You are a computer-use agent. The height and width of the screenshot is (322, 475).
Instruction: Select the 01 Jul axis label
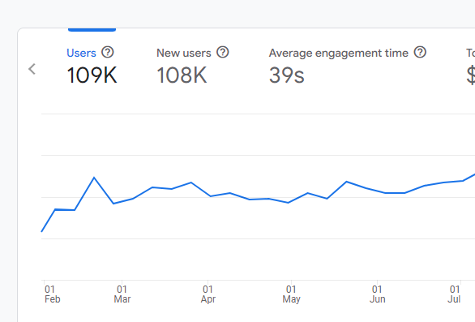pos(455,294)
